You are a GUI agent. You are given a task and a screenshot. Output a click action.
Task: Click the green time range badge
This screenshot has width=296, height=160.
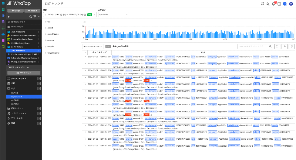[x=90, y=14]
